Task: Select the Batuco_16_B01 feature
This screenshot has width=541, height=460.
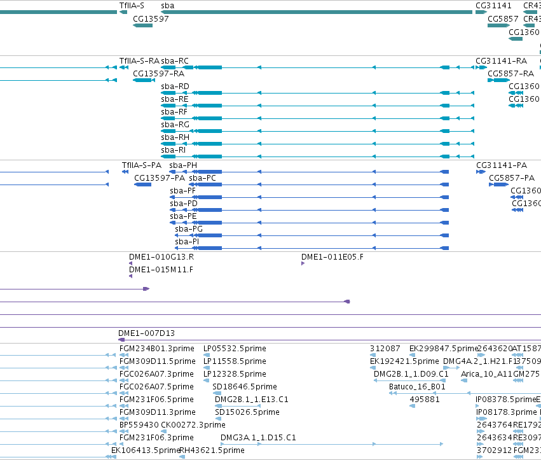Action: (x=465, y=393)
